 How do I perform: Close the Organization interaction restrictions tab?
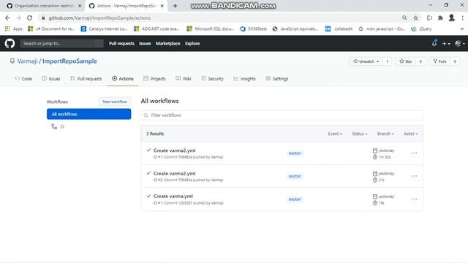[80, 6]
